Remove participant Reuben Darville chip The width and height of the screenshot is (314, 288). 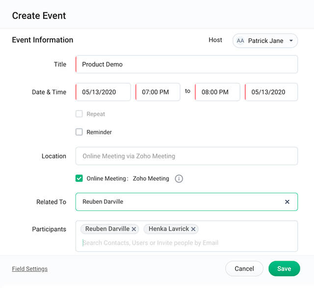[x=134, y=229]
